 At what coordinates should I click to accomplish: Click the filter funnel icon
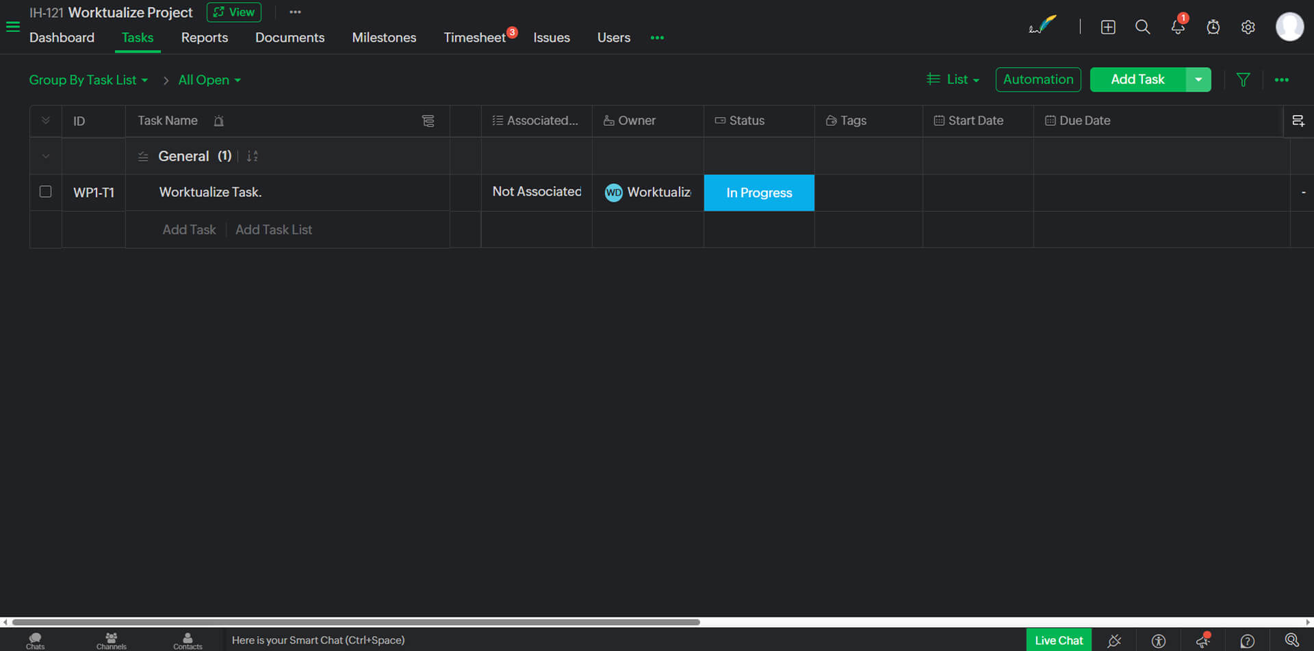tap(1243, 80)
